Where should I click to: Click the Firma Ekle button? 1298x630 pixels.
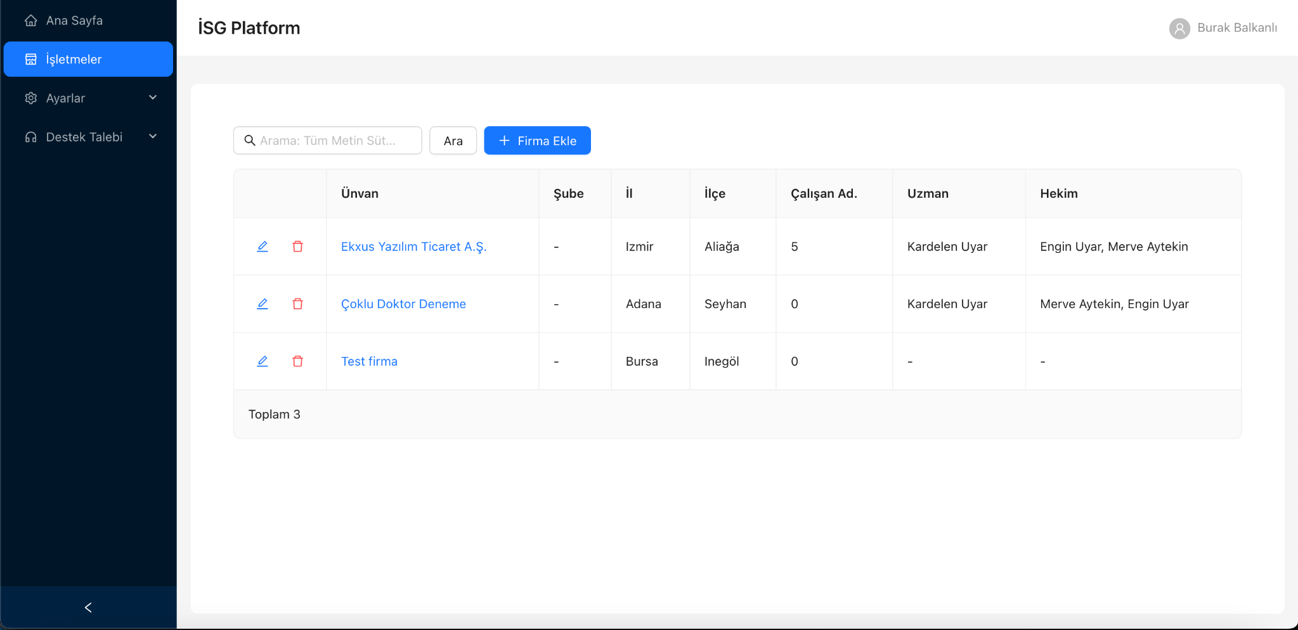click(537, 141)
